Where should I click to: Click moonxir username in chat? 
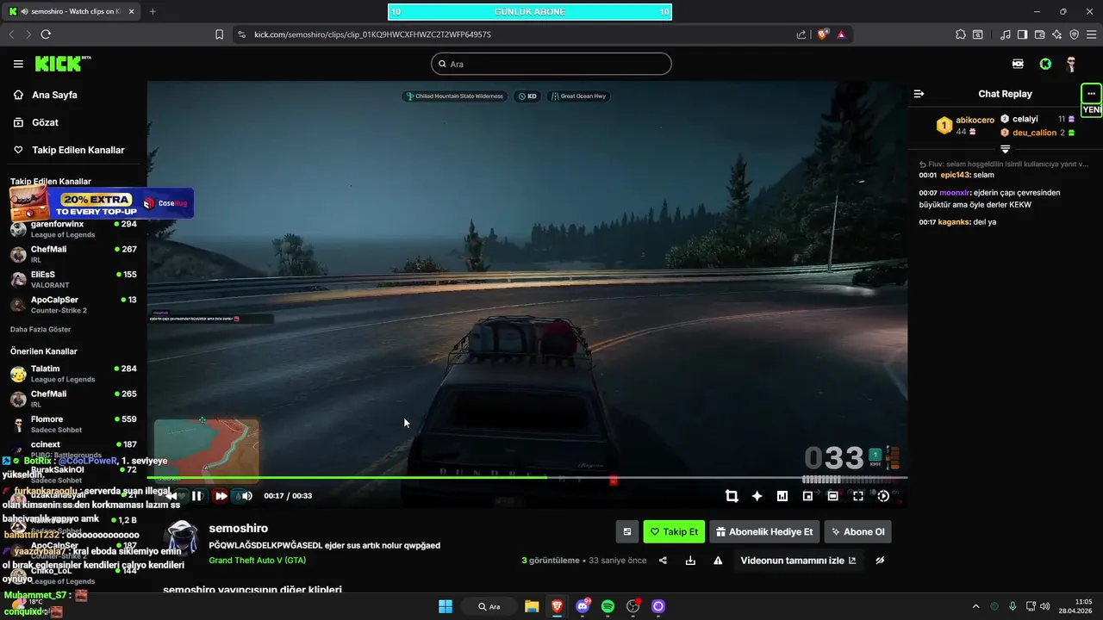click(955, 193)
